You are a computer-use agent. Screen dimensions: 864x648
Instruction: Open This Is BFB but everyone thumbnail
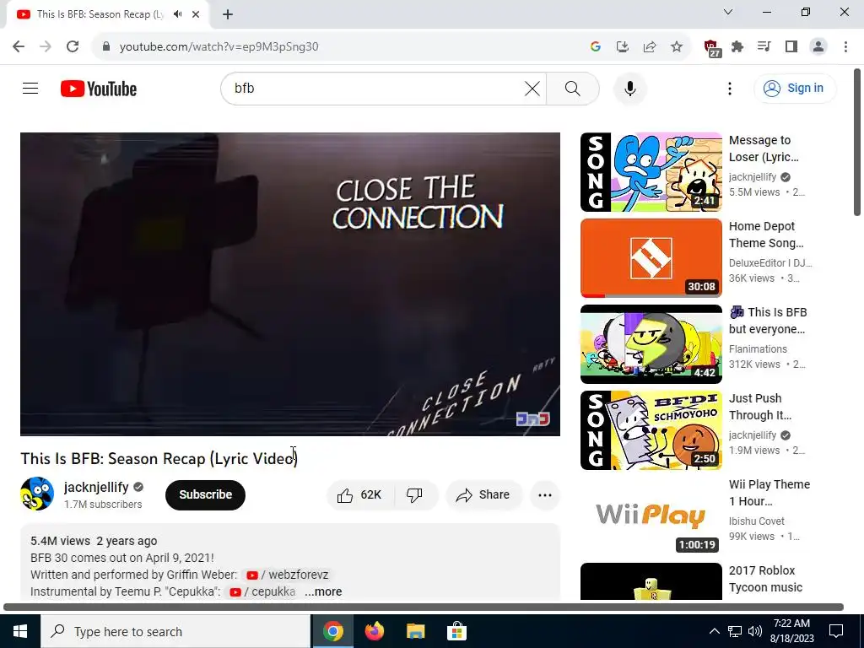651,344
